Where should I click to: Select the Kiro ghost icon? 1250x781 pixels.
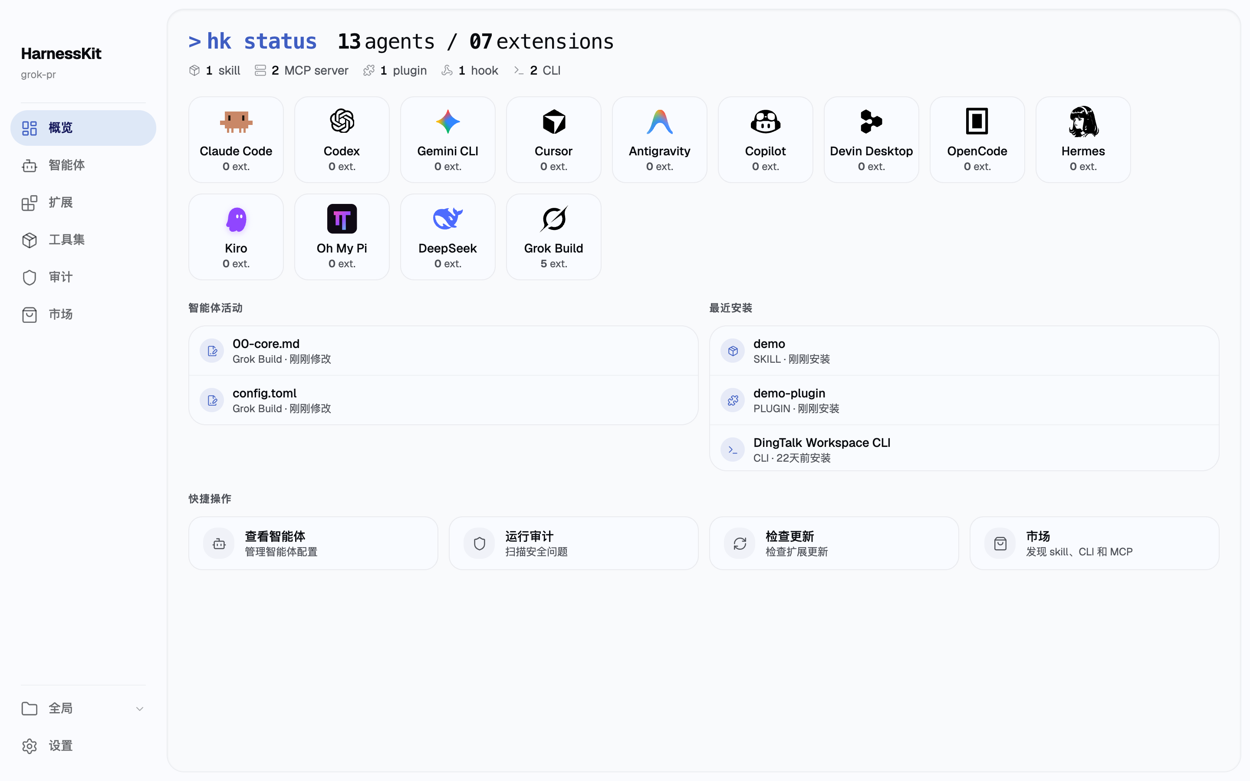(x=236, y=219)
